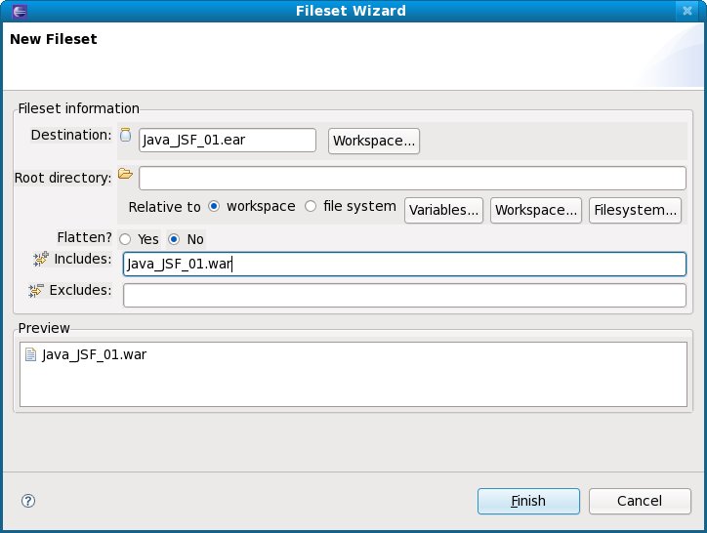Click the file icon in the Preview list
The height and width of the screenshot is (533, 707).
coord(30,355)
